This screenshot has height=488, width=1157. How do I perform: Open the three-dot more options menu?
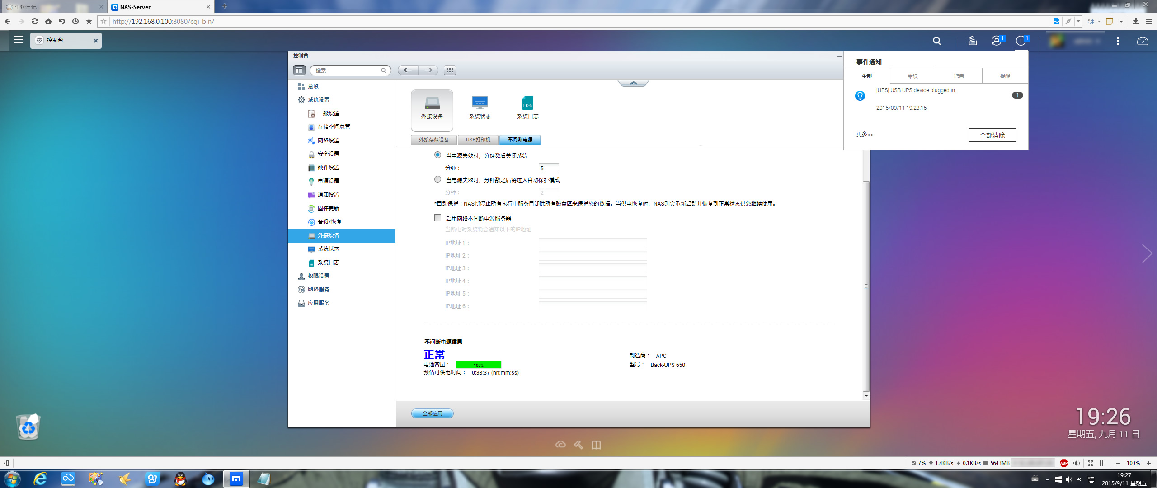pyautogui.click(x=1118, y=41)
